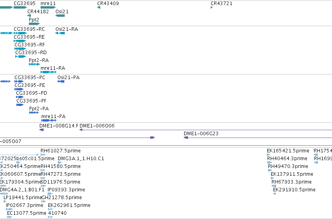Select the DME1-006O06 clone feature

coord(206,130)
